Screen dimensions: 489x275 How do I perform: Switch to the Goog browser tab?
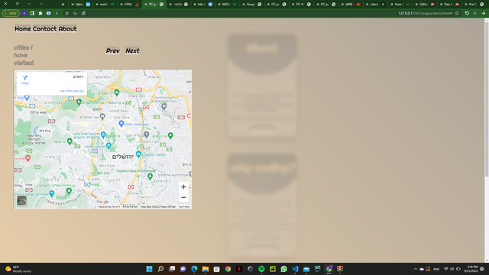[x=251, y=5]
